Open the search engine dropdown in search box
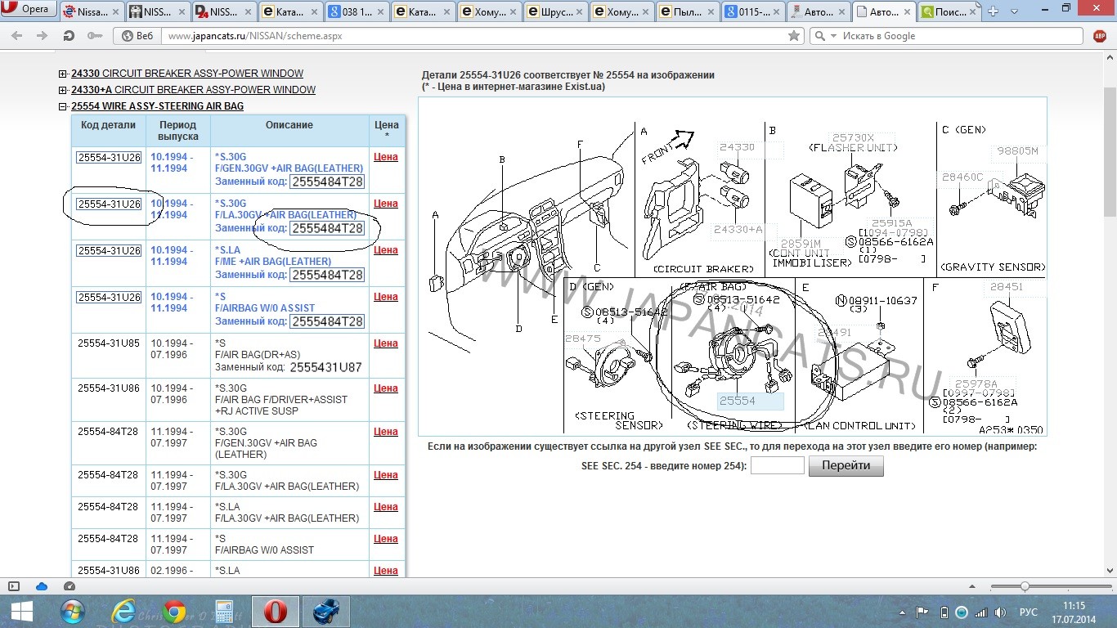1117x628 pixels. point(828,36)
